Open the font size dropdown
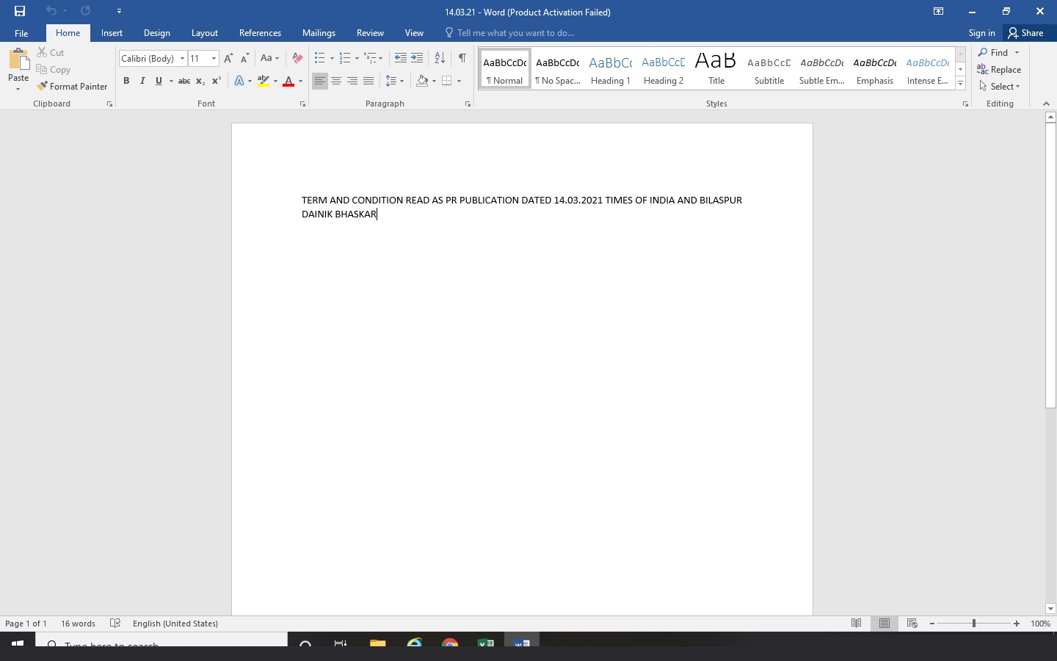The height and width of the screenshot is (661, 1057). coord(214,58)
